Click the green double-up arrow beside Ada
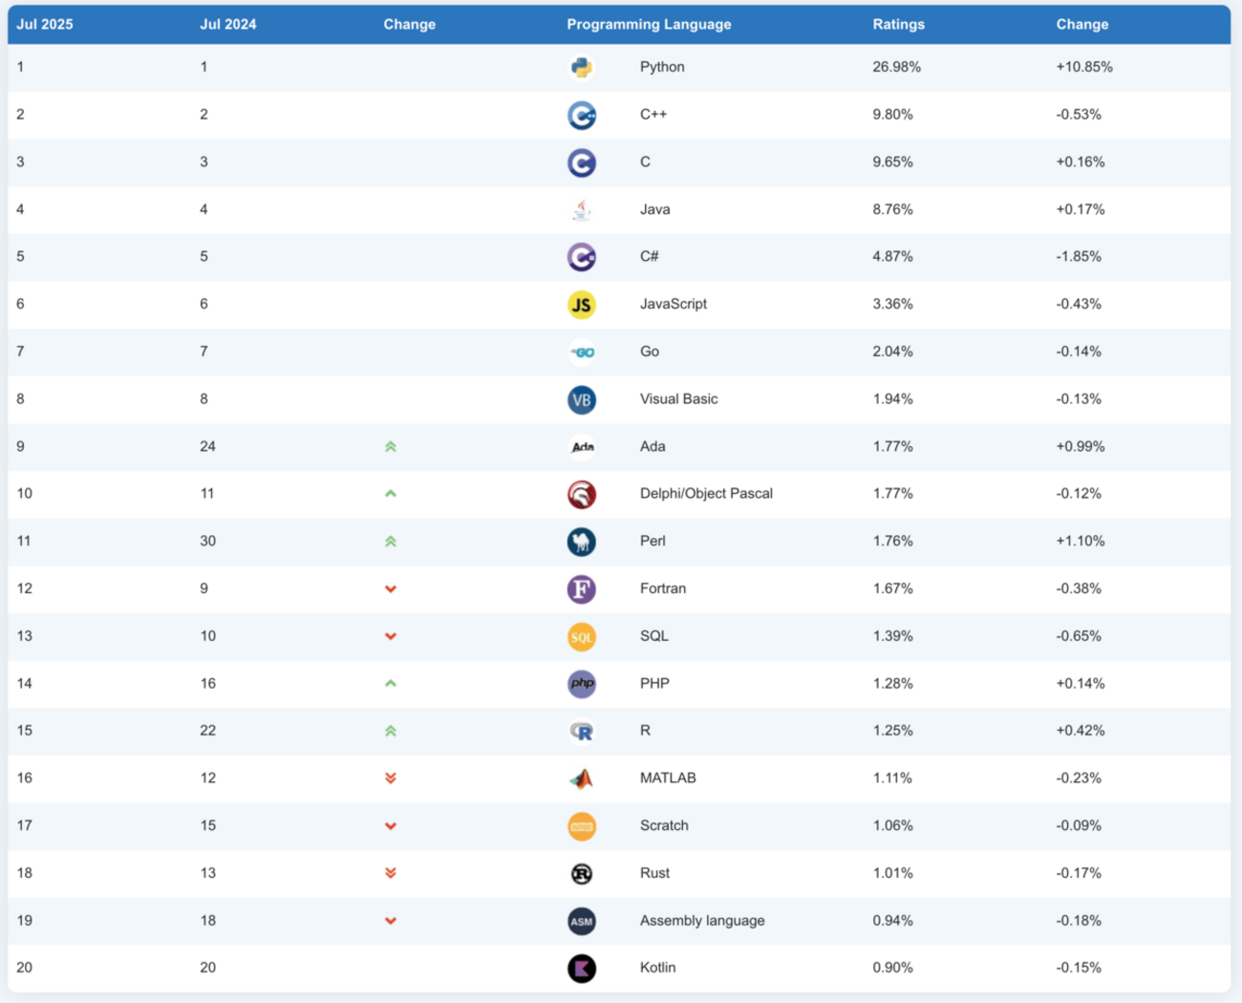The image size is (1242, 1003). point(391,447)
